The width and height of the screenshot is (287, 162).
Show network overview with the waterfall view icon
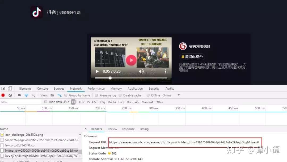pos(60,95)
